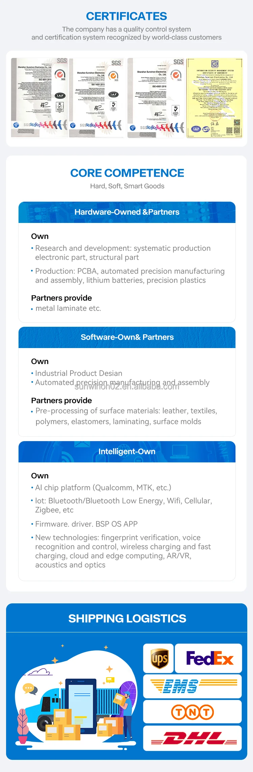Click the FedEx logo
The height and width of the screenshot is (772, 253).
click(209, 658)
